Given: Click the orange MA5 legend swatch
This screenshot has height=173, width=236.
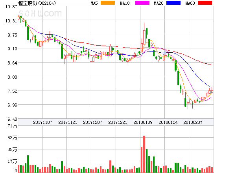Looking at the screenshot, I should click(x=108, y=3).
